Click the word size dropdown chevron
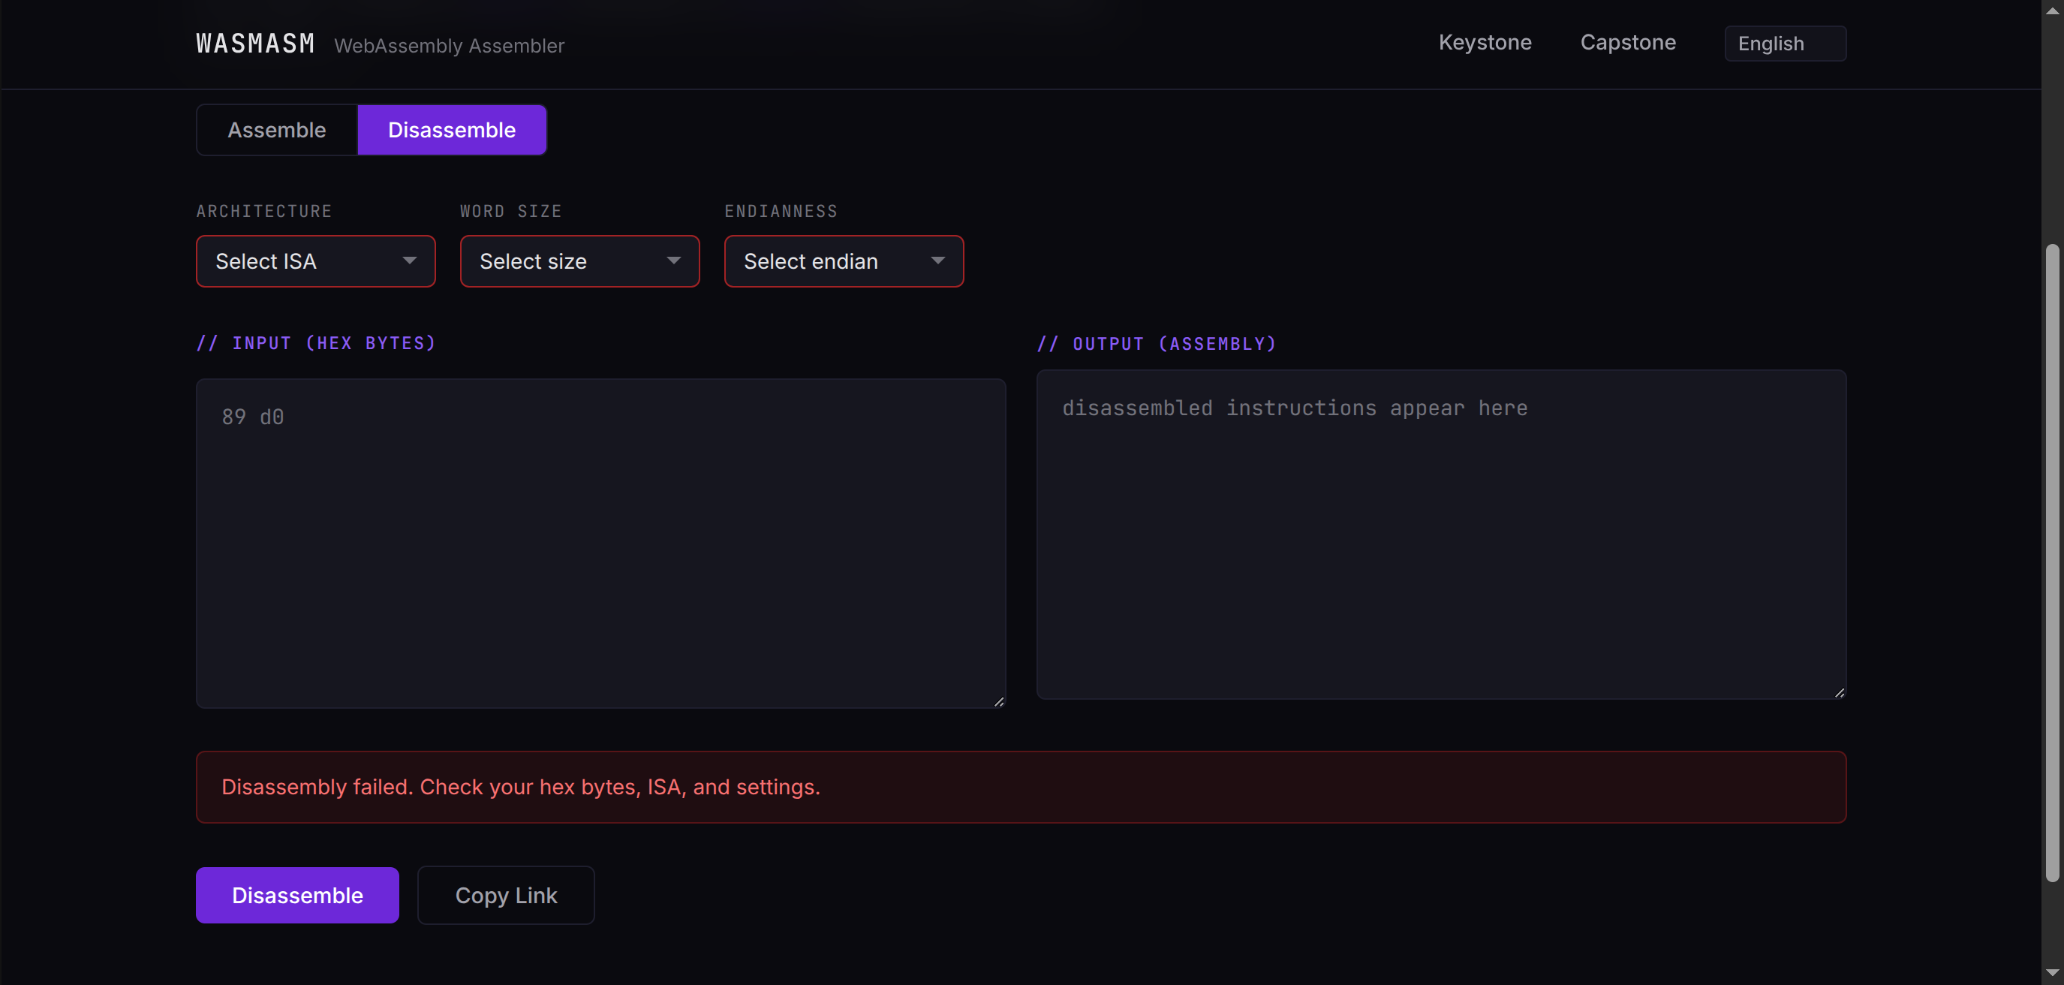The height and width of the screenshot is (985, 2064). tap(674, 261)
